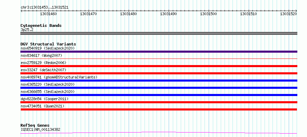Select the red nsv4734051 variant bar
Viewport: 307px width, 137px height.
pos(159,109)
